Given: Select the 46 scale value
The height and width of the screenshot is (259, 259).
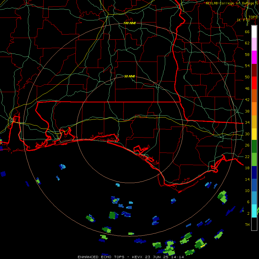Looking at the screenshot, I should click(x=247, y=89).
